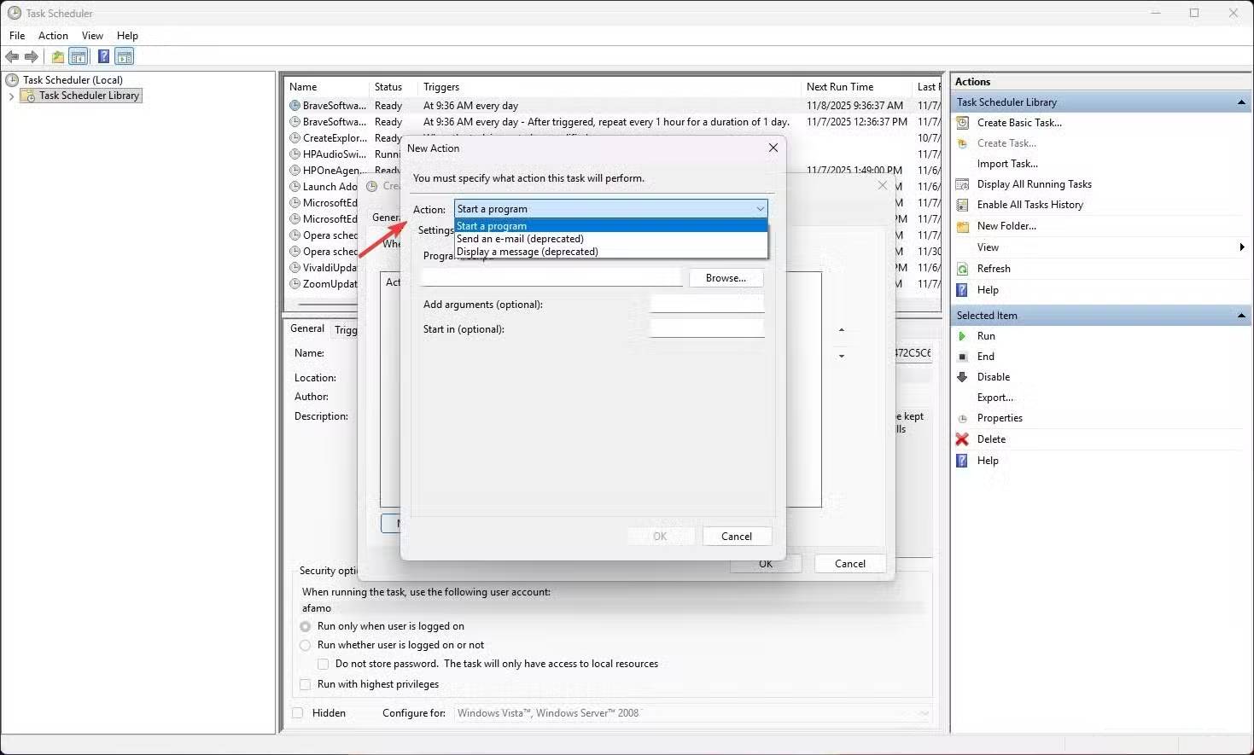The image size is (1254, 755).
Task: Select 'Run only when user is logged on'
Action: (x=306, y=626)
